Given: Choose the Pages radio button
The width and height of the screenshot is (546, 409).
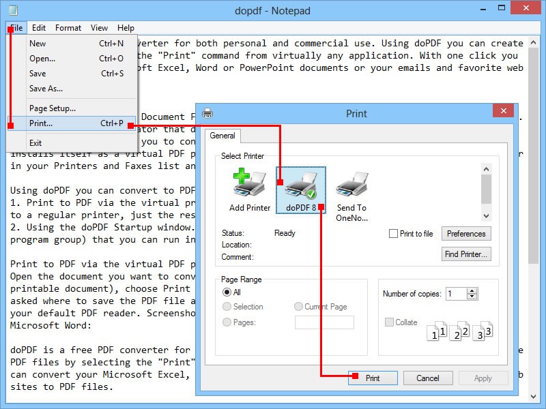Looking at the screenshot, I should click(227, 322).
